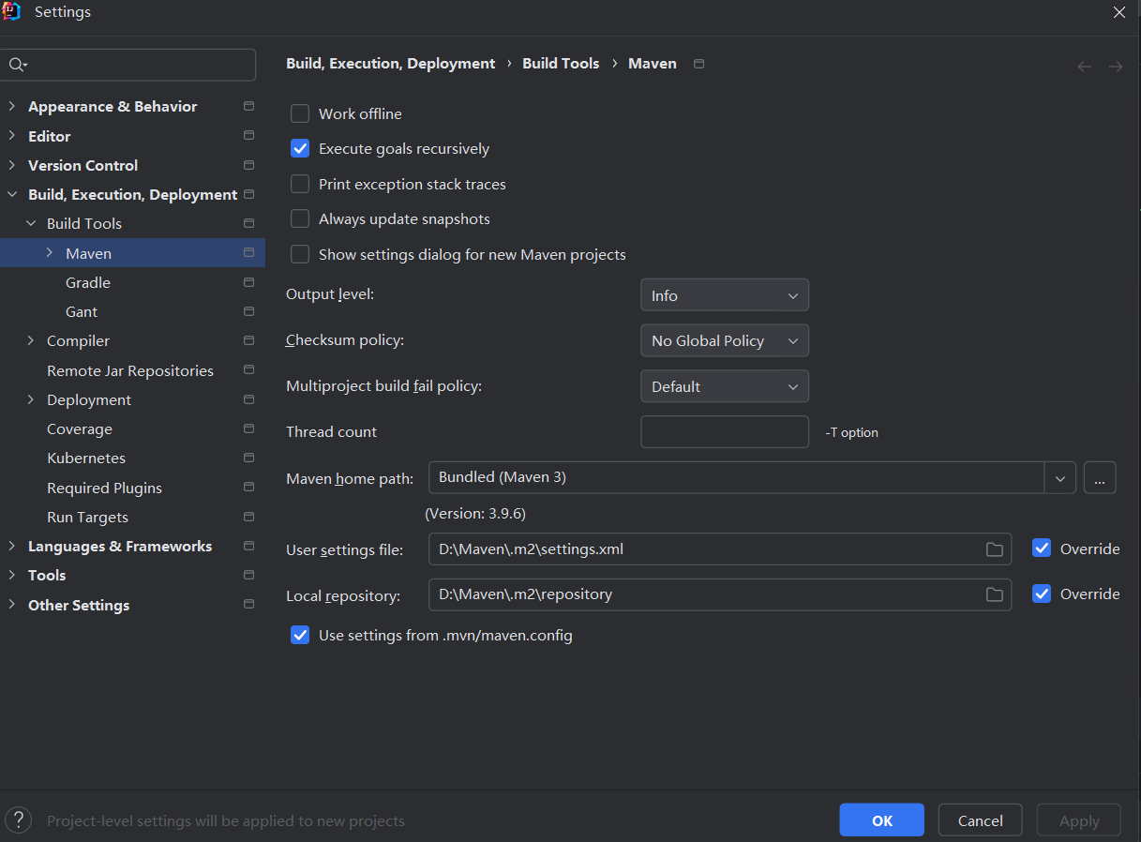Click the forward navigation arrow icon
Image resolution: width=1141 pixels, height=842 pixels.
tap(1115, 67)
